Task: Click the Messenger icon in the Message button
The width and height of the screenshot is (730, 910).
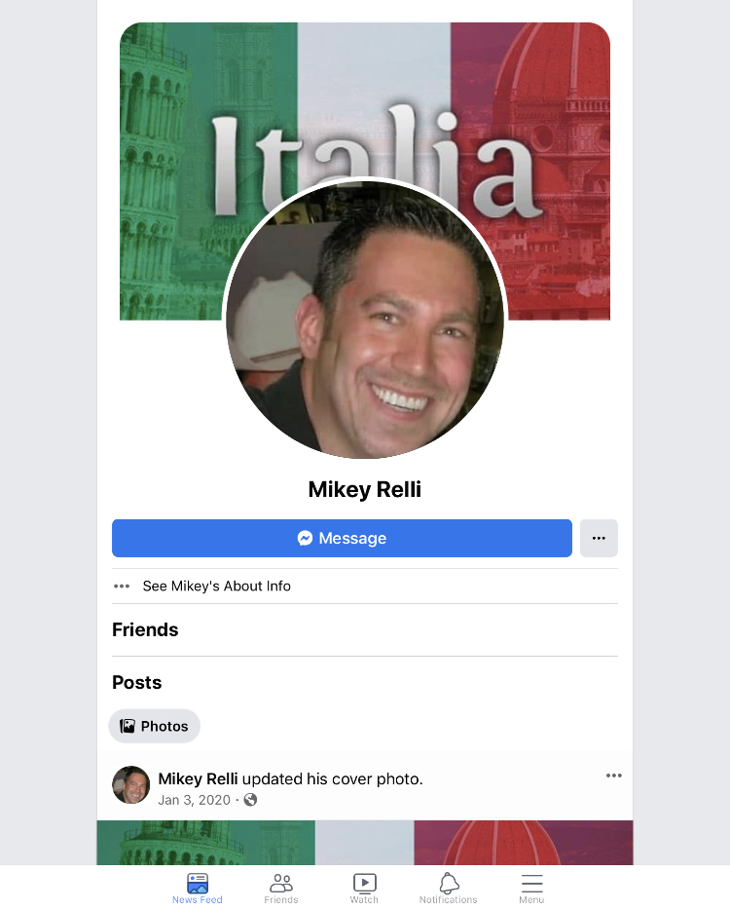Action: (305, 538)
